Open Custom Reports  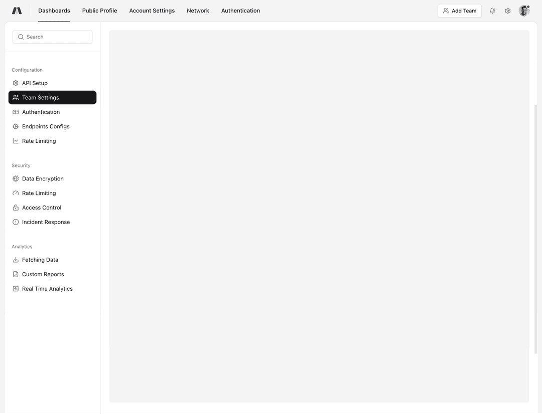52,274
